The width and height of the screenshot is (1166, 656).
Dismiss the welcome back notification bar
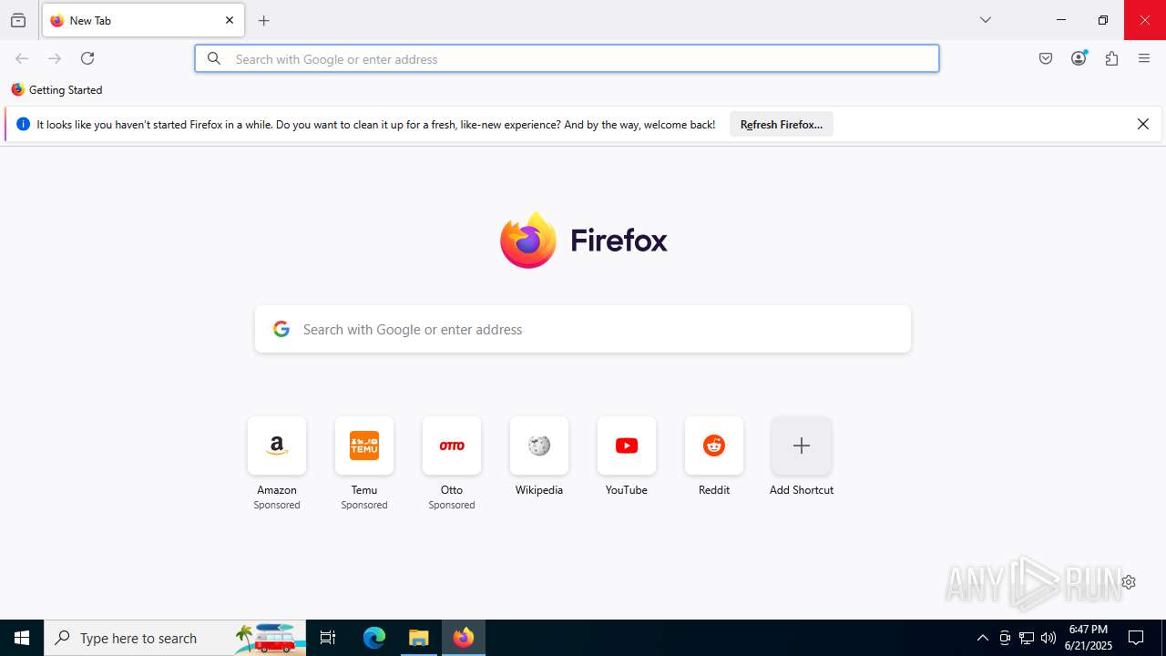(1143, 124)
